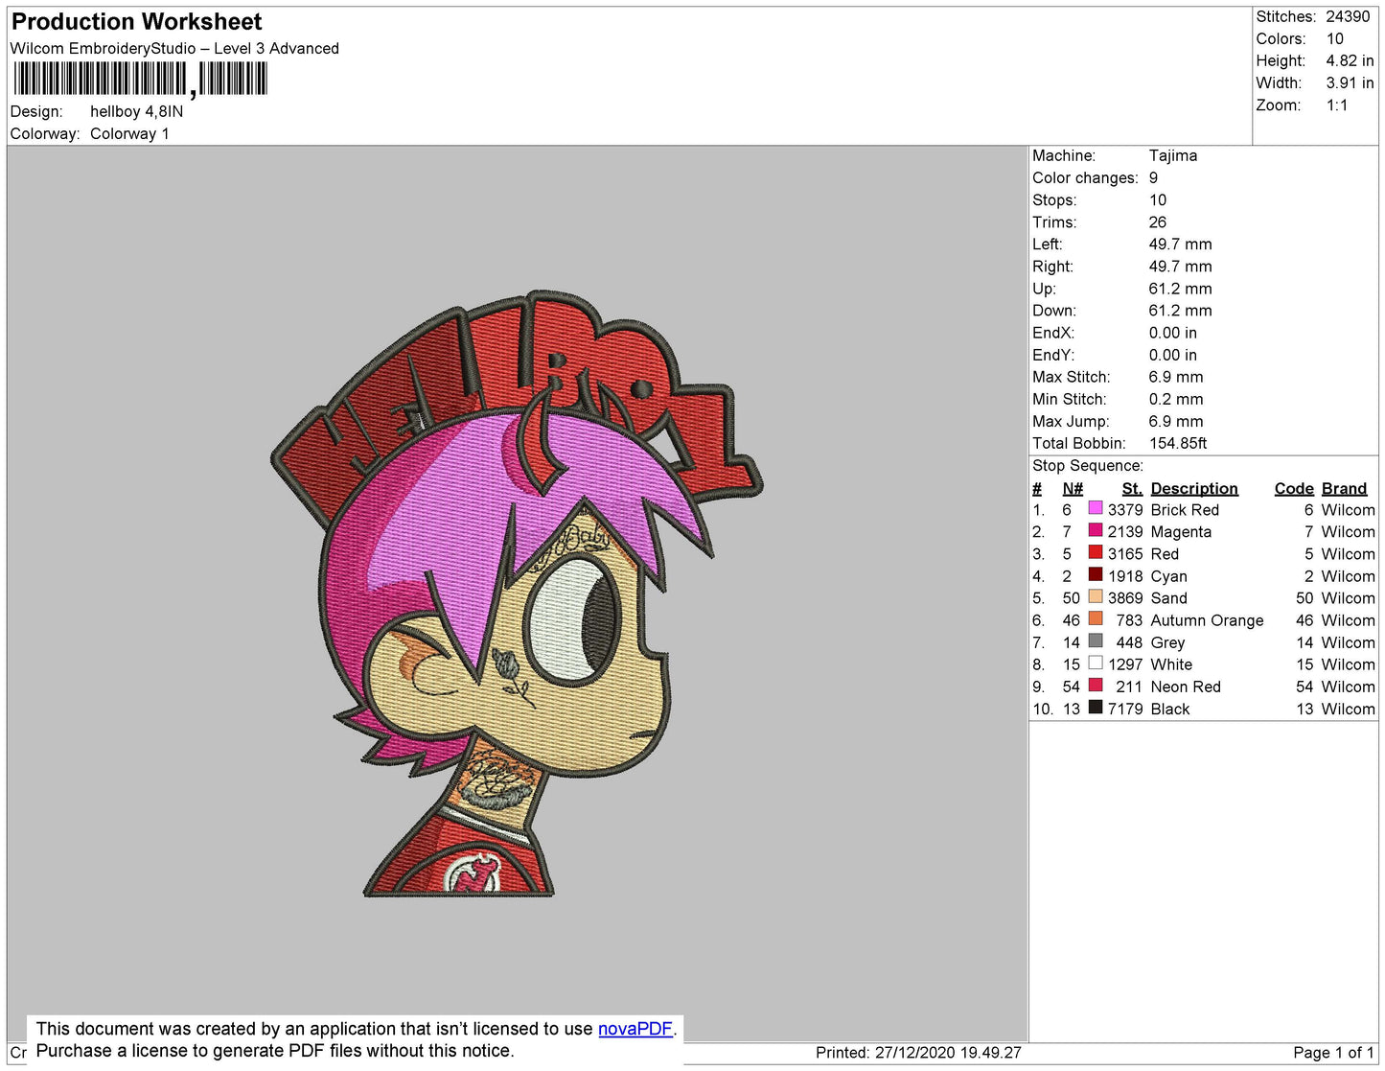Click the "Magenta" description text
Screen dimensions: 1385x1071
coord(1181,532)
